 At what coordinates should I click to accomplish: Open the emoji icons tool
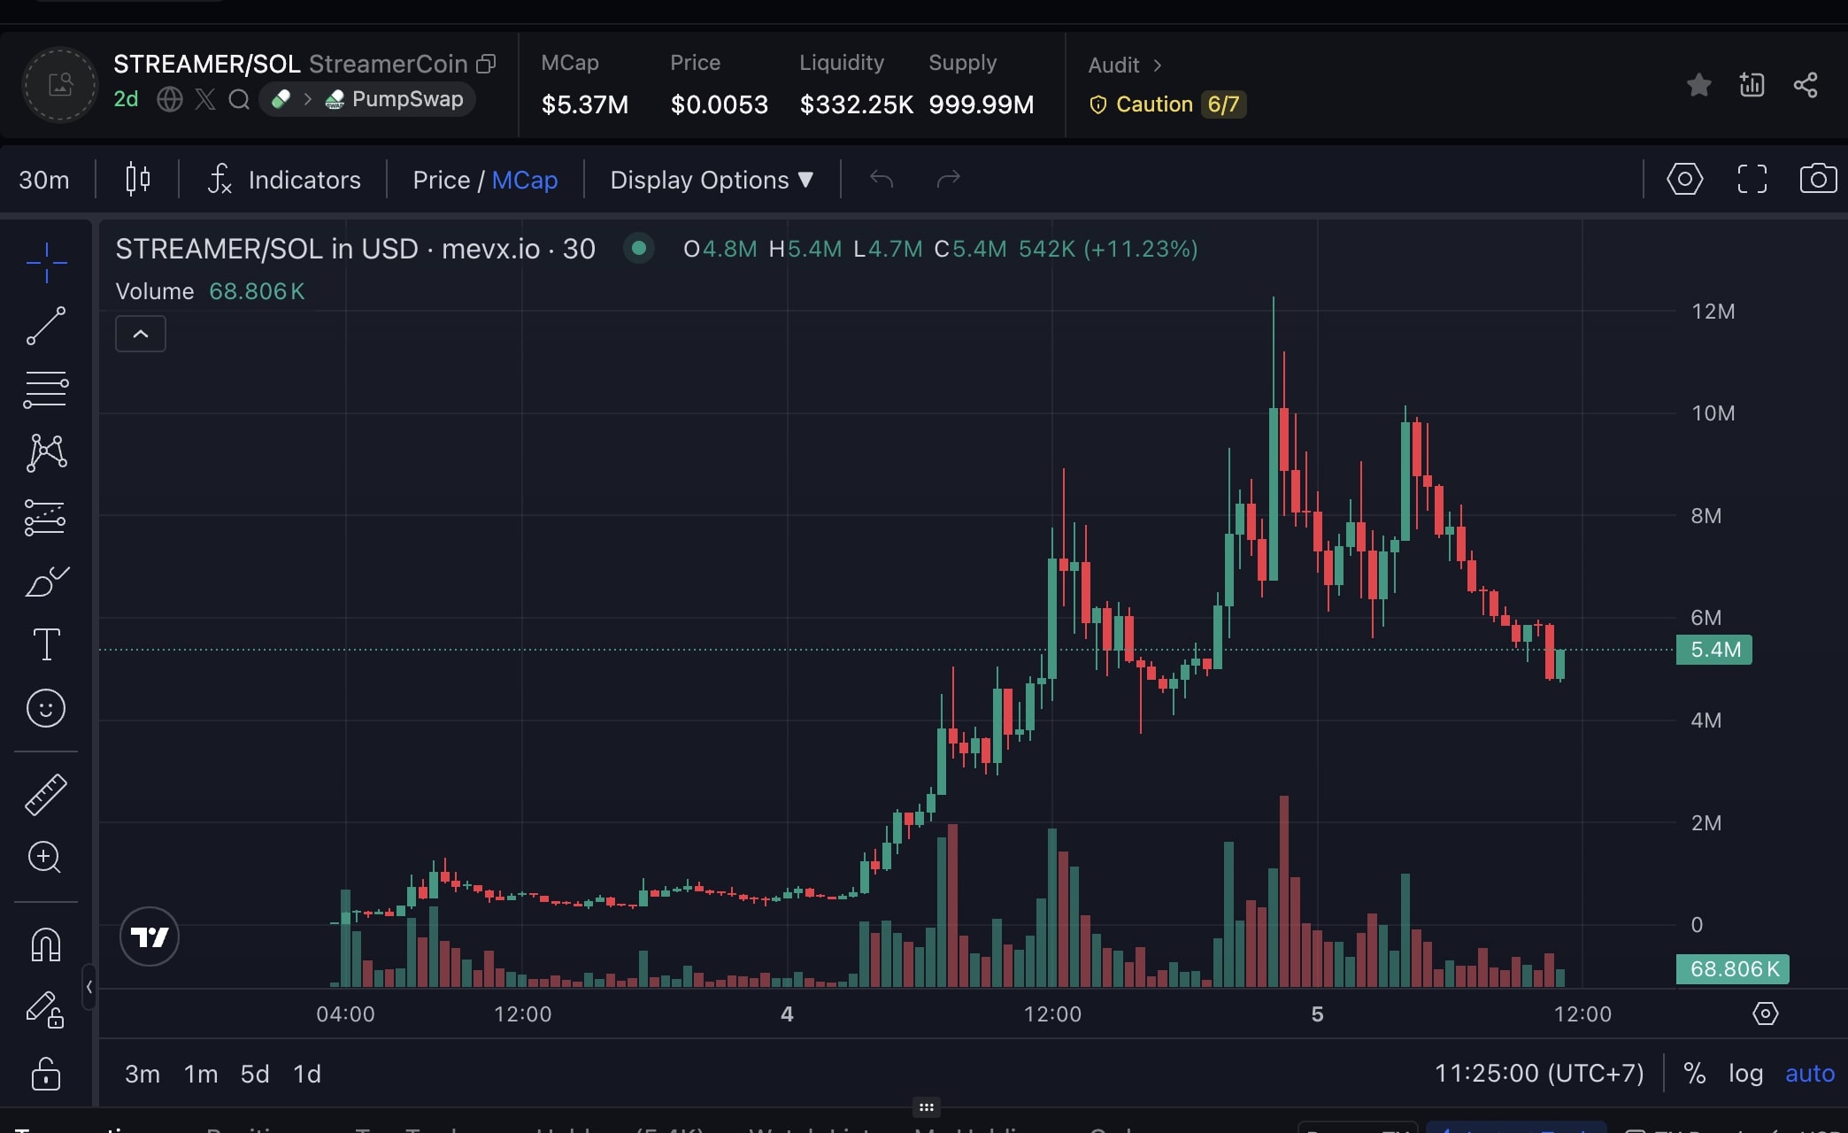[46, 708]
